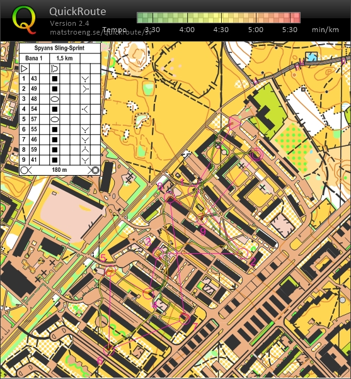Viewport: 351px width, 379px height.
Task: Click the 4:00 tempo label
Action: (187, 30)
